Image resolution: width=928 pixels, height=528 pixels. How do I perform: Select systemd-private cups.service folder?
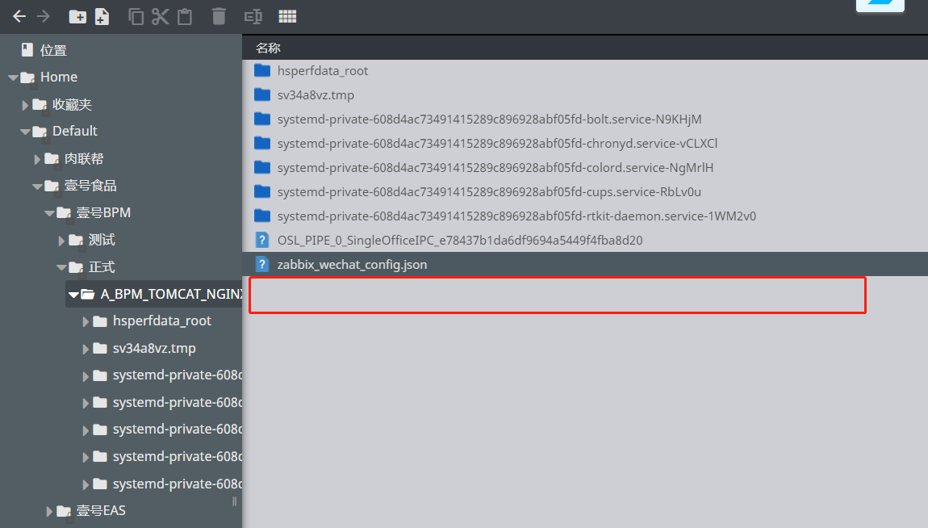pos(488,192)
